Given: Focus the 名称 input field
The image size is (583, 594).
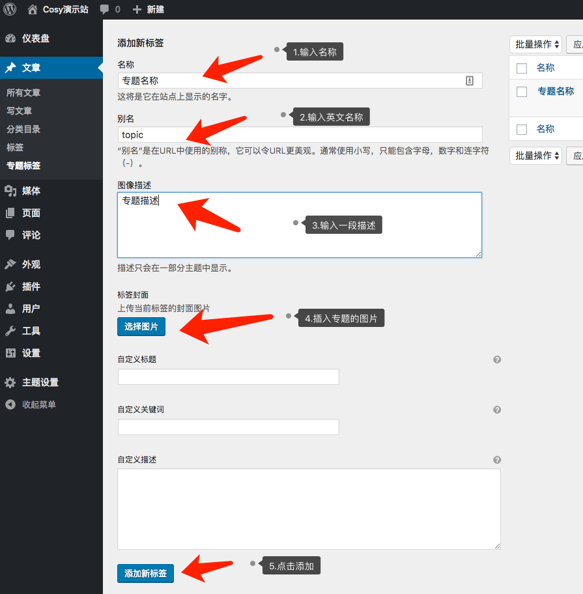Looking at the screenshot, I should [300, 80].
